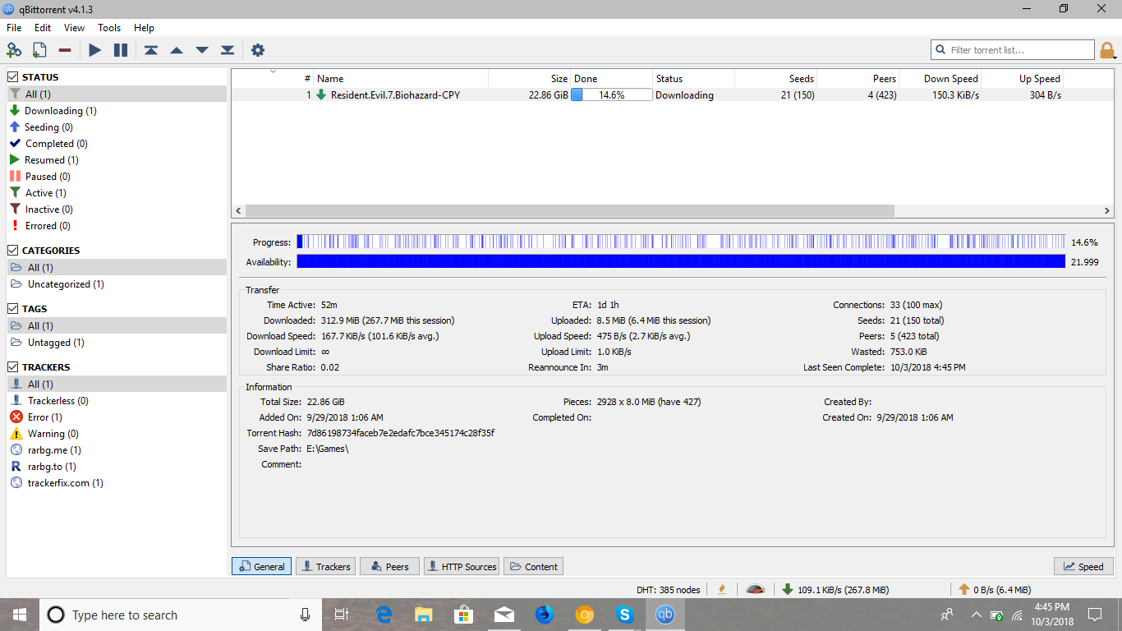1122x631 pixels.
Task: Switch to the Trackers tab
Action: point(325,566)
